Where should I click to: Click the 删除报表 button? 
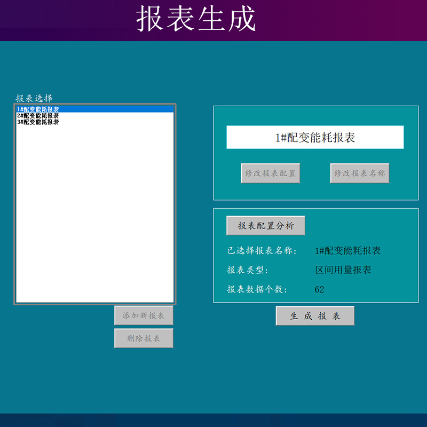(x=144, y=338)
